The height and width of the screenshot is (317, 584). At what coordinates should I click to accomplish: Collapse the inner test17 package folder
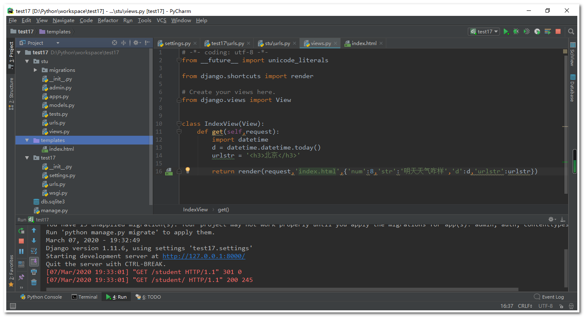(x=27, y=158)
